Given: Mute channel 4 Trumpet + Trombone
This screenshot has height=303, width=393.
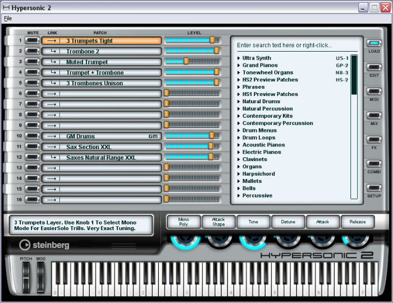Looking at the screenshot, I should [x=33, y=72].
